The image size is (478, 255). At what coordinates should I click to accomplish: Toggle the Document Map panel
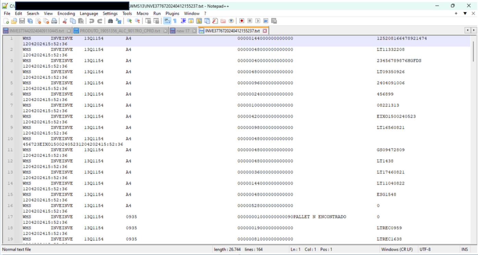(199, 21)
